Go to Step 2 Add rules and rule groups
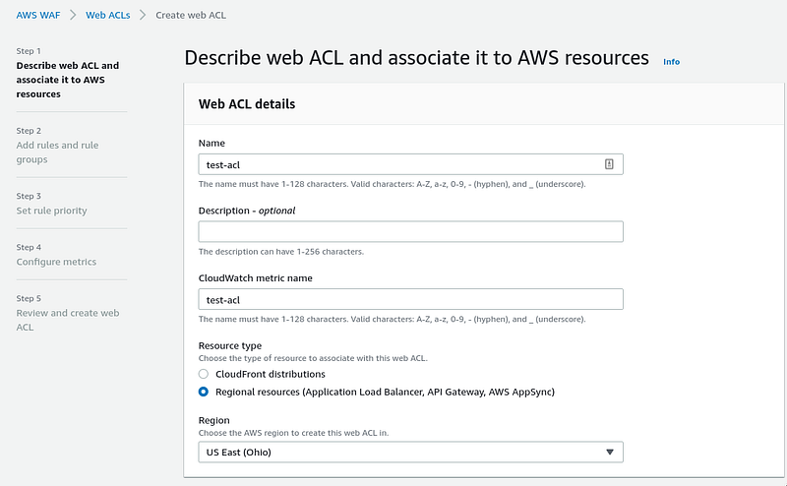Screen dimensions: 787x486 tap(57, 152)
